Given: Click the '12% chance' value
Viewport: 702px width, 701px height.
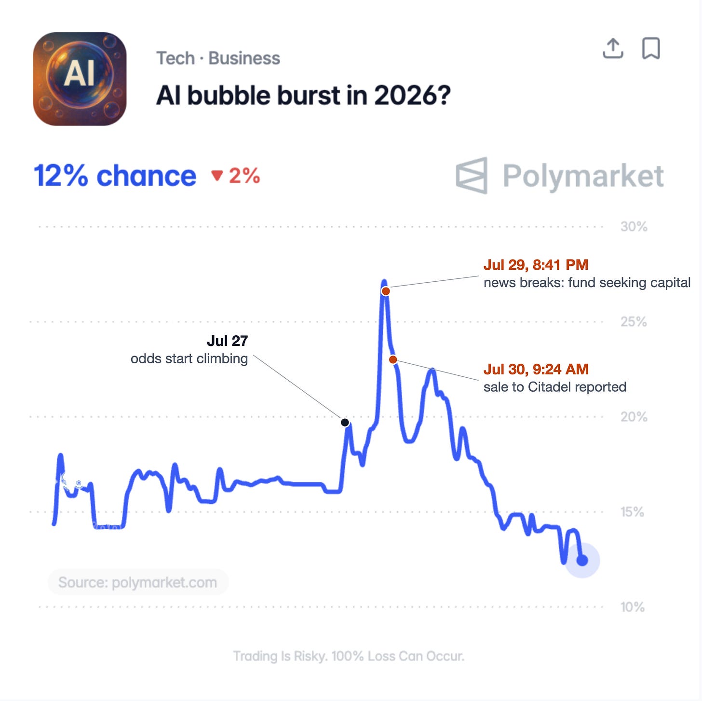Looking at the screenshot, I should click(x=115, y=176).
